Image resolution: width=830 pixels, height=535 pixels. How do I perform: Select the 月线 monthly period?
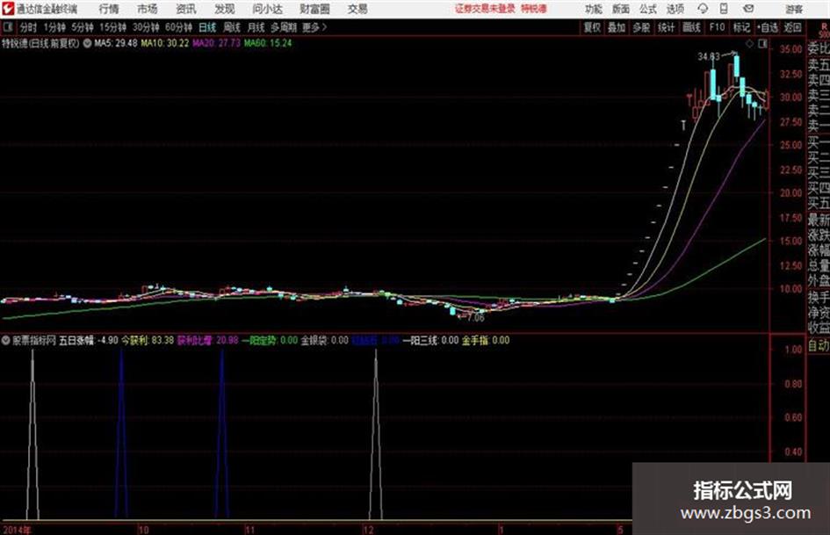(256, 27)
